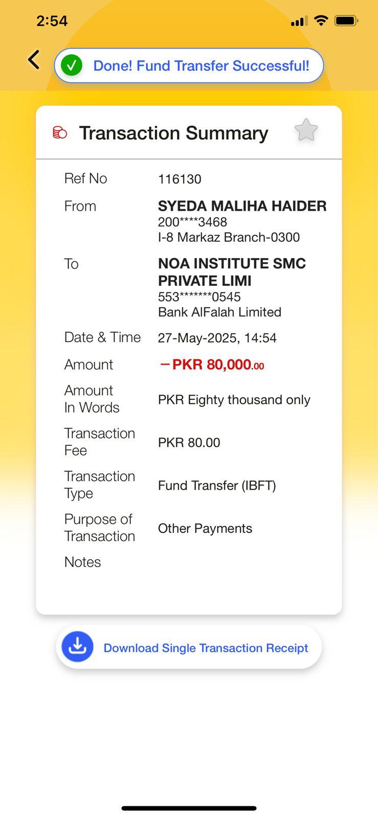Tap recipient NOA INSTITUTE SMC PRIVATE LIMI
378x818 pixels.
(232, 272)
